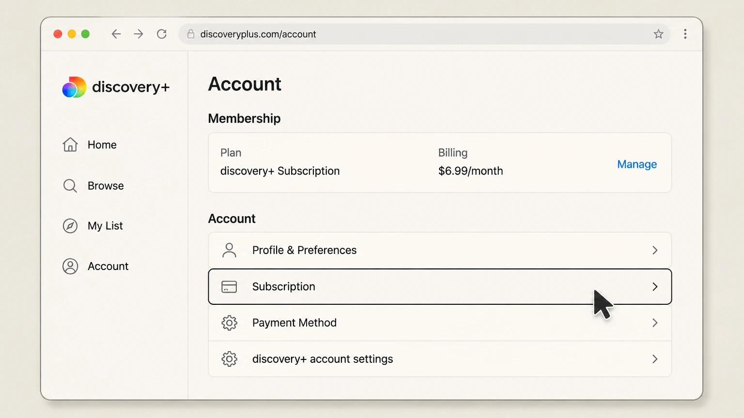Open Browse in the sidebar
The height and width of the screenshot is (418, 744).
[x=106, y=186]
